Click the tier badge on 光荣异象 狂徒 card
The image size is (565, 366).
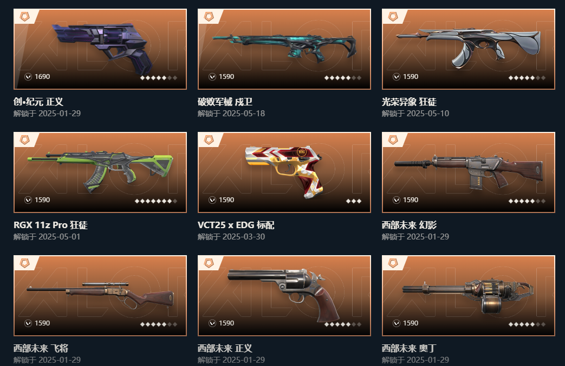coord(393,17)
